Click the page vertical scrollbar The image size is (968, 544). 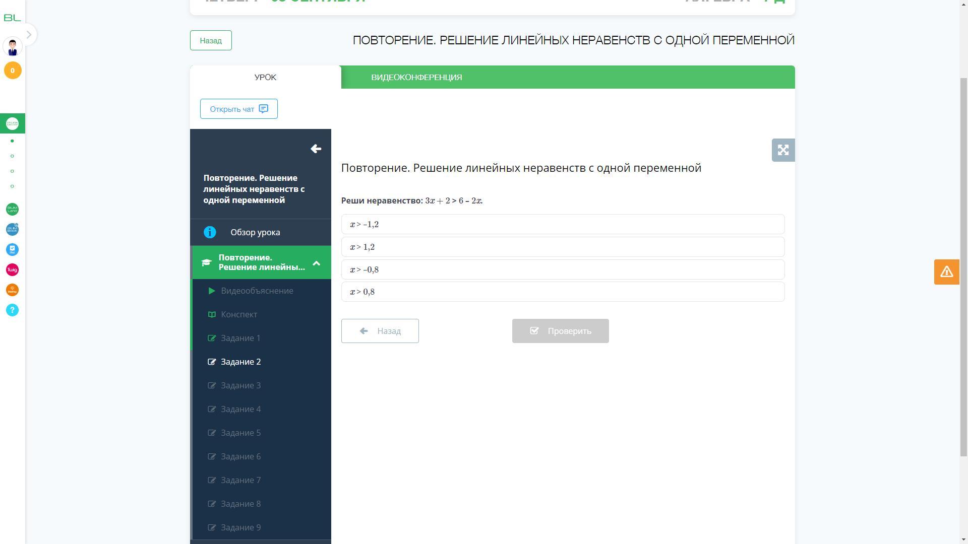[963, 267]
